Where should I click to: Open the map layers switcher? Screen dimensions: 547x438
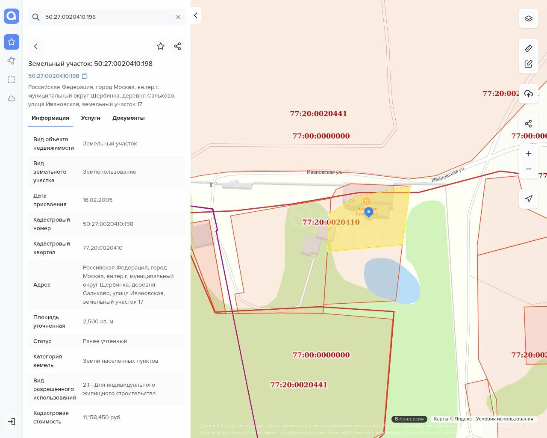tap(528, 19)
